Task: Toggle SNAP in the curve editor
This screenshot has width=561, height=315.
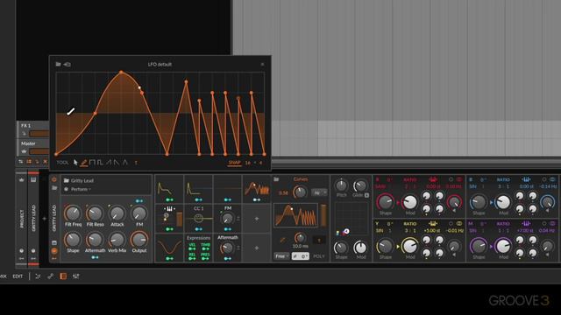Action: coord(234,163)
